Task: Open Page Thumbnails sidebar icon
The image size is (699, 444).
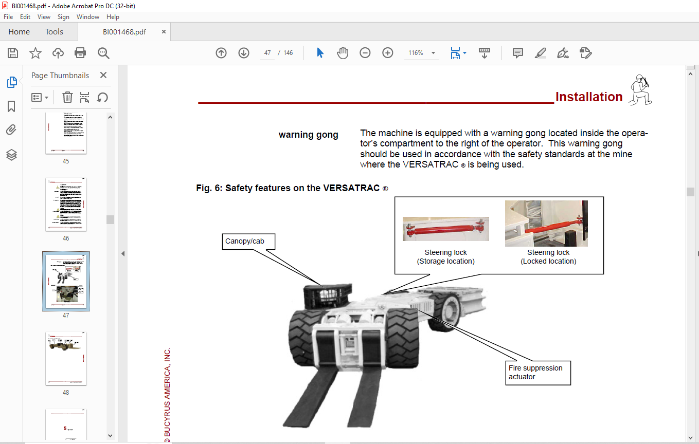Action: pos(11,82)
